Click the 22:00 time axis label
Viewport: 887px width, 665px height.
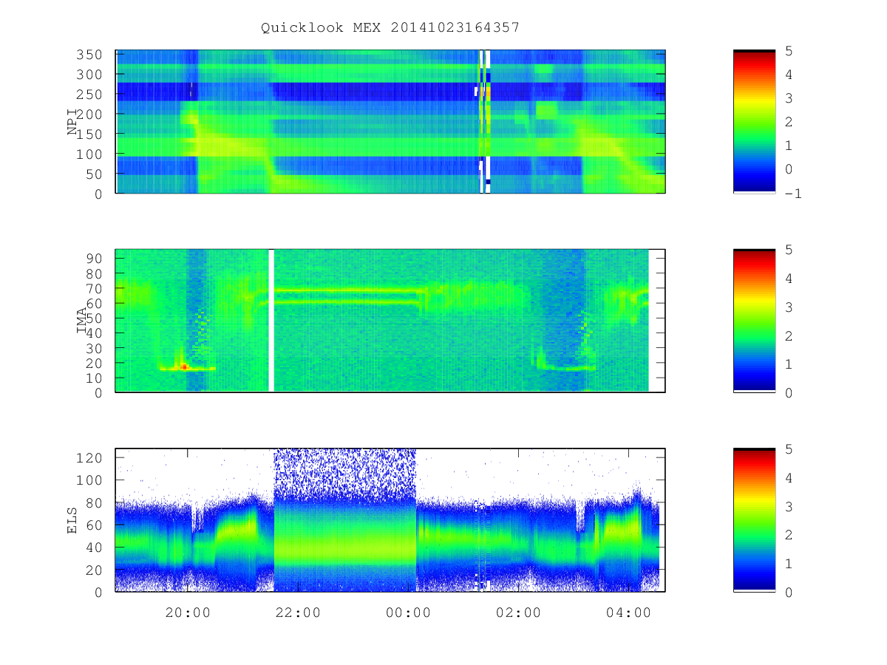point(298,613)
